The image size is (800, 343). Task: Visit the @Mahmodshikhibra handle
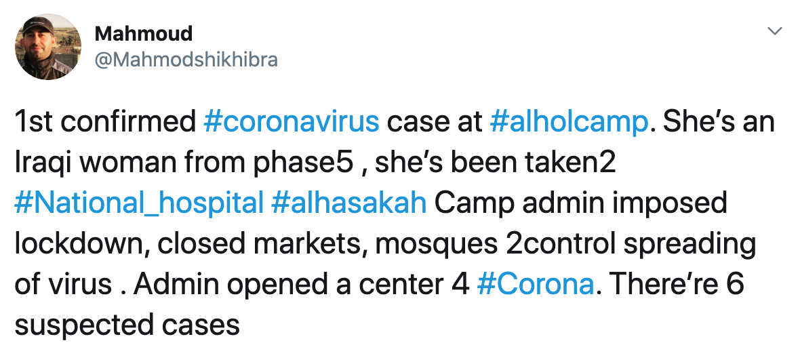tap(186, 60)
